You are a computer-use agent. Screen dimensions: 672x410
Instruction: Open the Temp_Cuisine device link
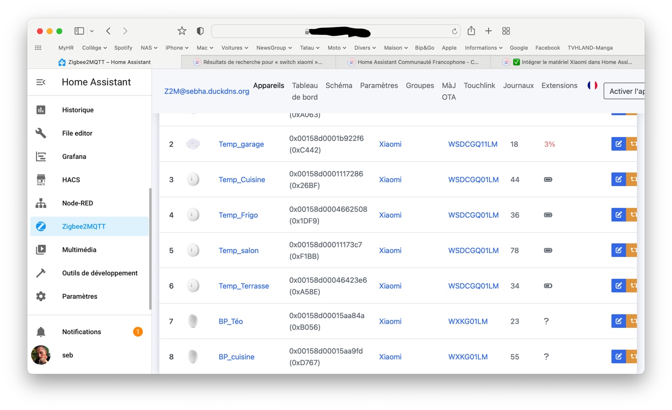(x=242, y=179)
